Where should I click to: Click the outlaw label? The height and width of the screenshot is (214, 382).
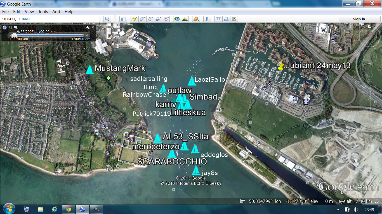tap(180, 90)
